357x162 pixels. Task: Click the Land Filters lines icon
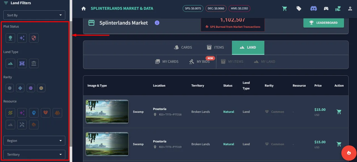[6, 3]
